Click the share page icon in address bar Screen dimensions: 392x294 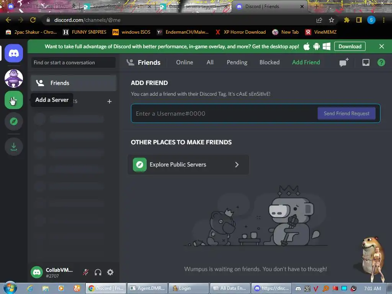[x=319, y=20]
